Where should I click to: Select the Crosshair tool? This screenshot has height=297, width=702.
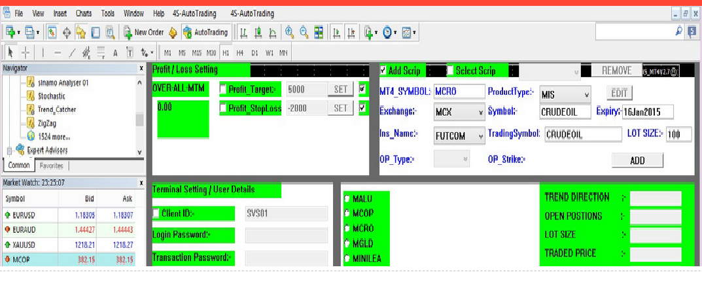click(26, 53)
